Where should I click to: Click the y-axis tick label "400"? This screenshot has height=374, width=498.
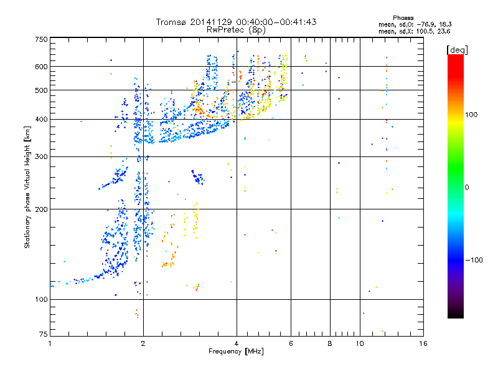pos(41,120)
